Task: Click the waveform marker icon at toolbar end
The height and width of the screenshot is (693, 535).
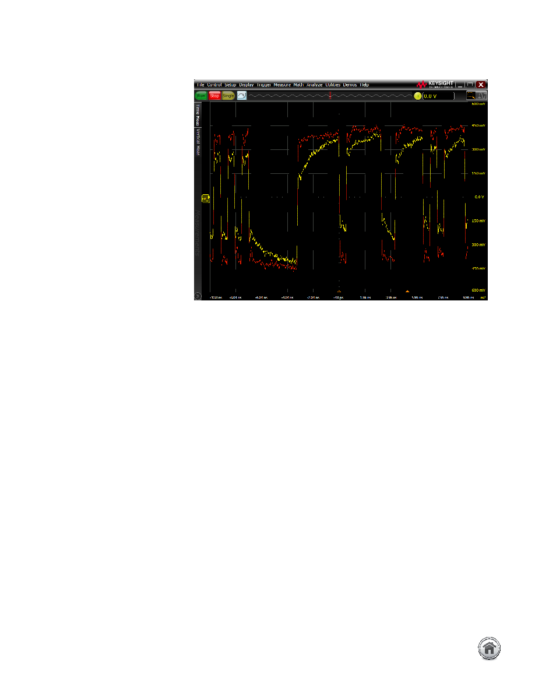Action: pos(482,96)
